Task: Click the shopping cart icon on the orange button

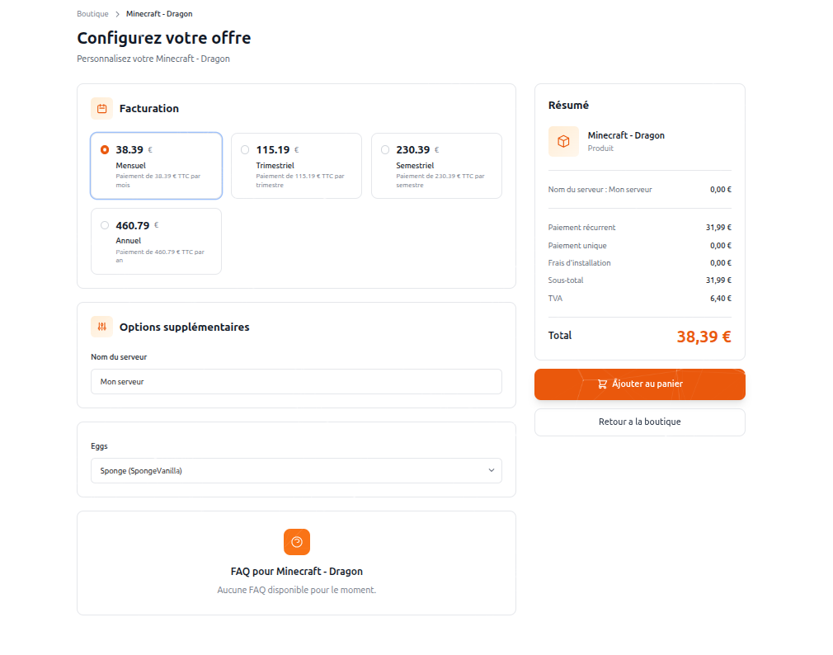Action: [x=602, y=384]
